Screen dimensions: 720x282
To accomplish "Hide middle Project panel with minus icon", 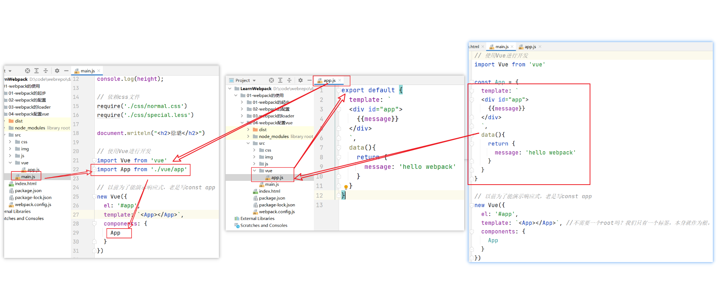I will click(x=309, y=80).
